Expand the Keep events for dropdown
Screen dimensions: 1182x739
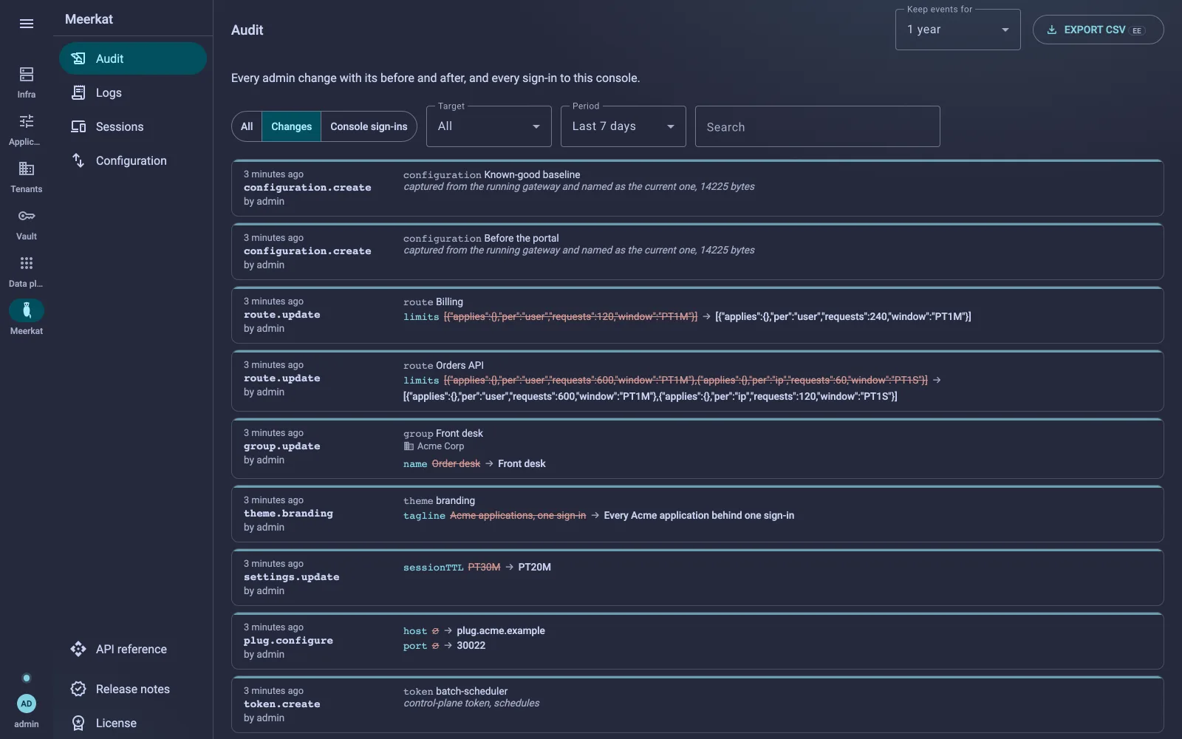point(957,30)
